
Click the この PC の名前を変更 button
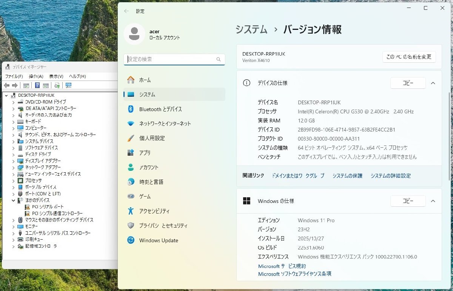pos(409,57)
